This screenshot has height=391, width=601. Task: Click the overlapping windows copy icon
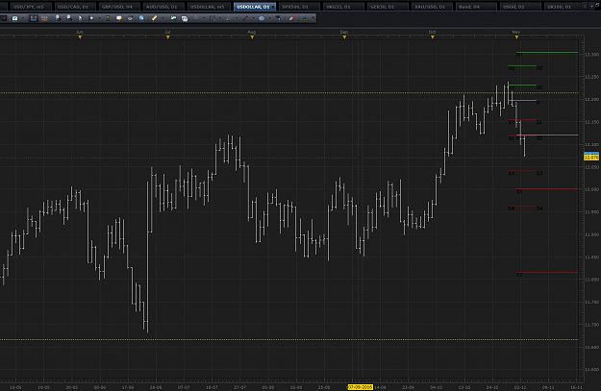click(x=185, y=18)
